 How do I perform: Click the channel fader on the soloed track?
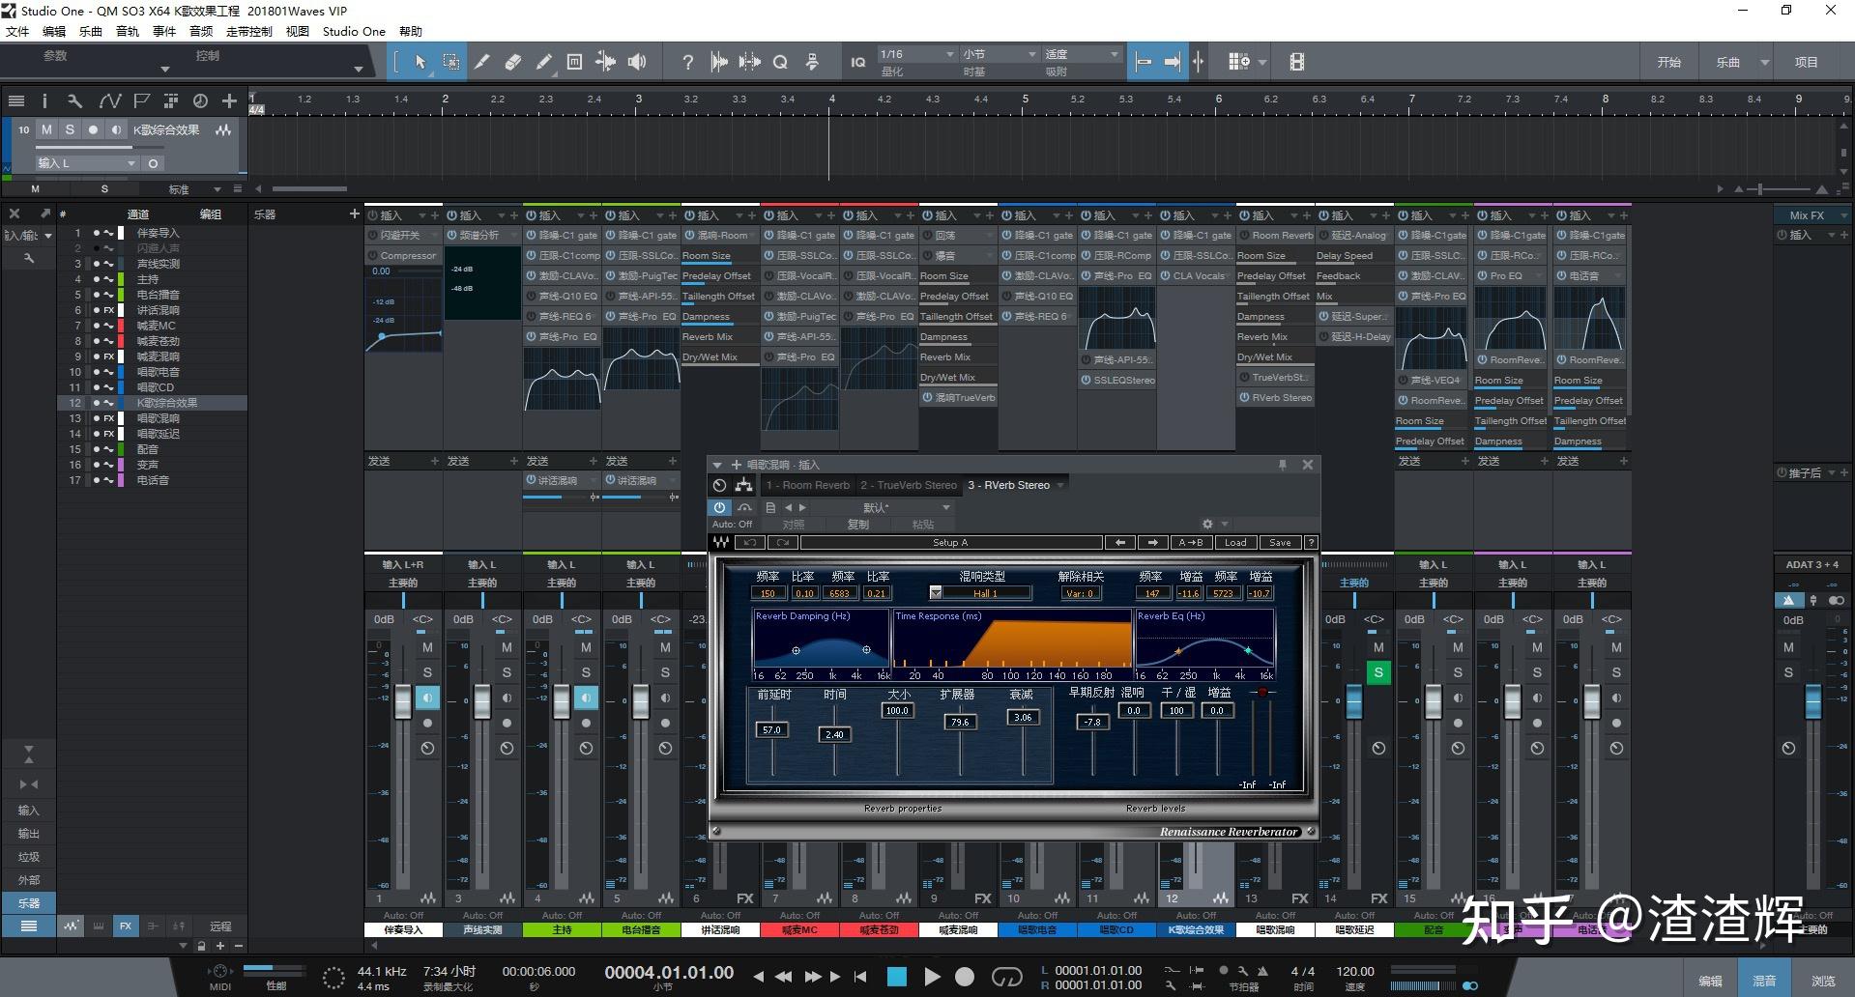coord(1354,702)
